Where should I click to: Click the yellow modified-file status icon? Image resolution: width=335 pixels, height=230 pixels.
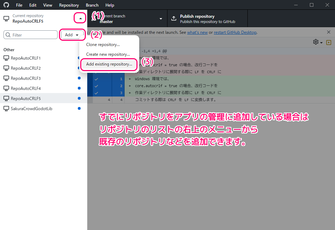coord(328,43)
